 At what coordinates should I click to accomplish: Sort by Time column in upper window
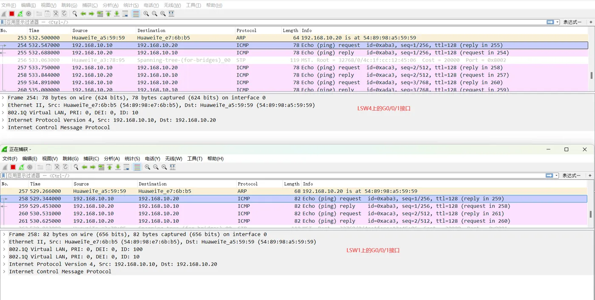coord(48,31)
